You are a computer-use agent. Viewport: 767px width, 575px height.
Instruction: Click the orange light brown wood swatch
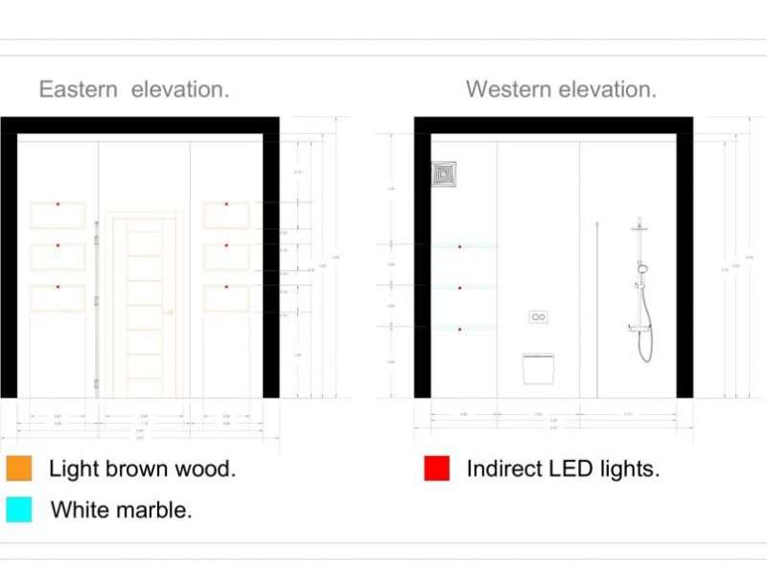(x=18, y=469)
